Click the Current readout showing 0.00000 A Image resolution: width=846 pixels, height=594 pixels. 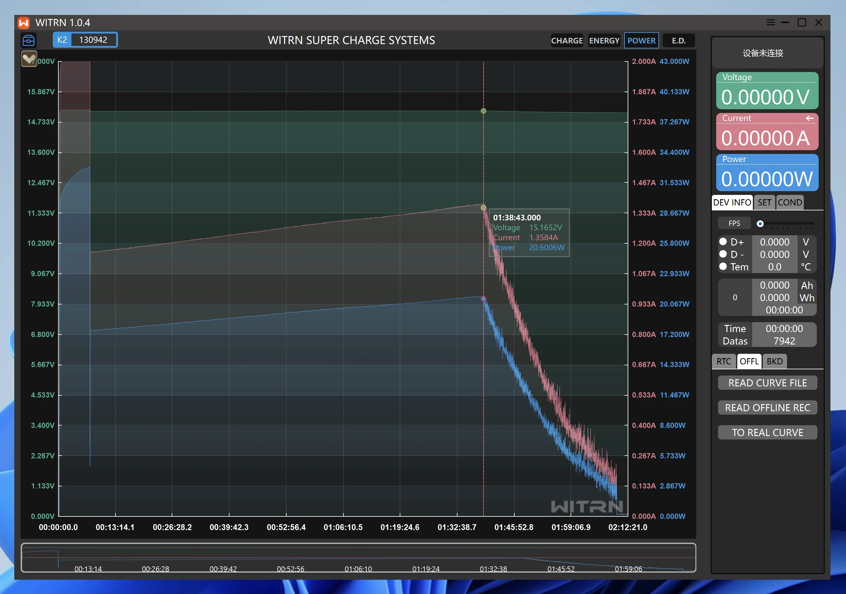coord(767,132)
